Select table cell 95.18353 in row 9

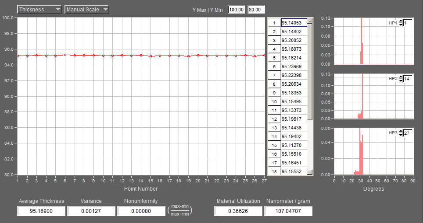(x=294, y=93)
